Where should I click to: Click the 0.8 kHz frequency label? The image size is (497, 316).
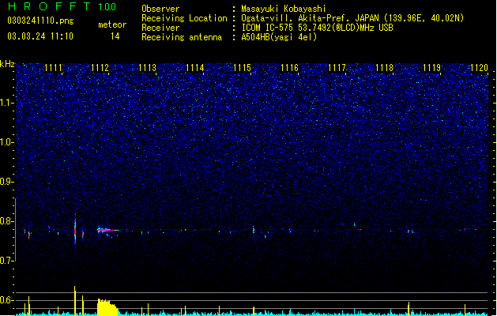coord(7,221)
